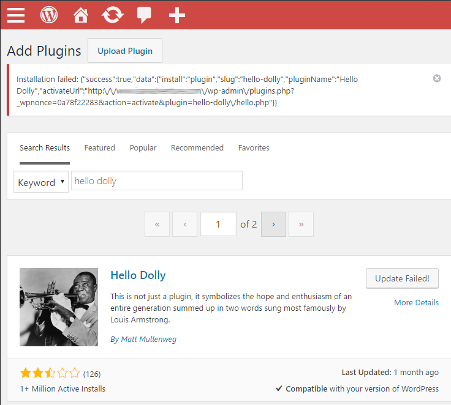This screenshot has height=405, width=451.
Task: Open the Favorites tab
Action: coord(254,147)
